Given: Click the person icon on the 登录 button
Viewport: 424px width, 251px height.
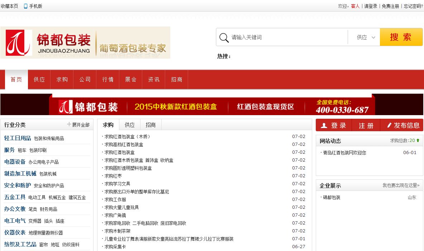Looking at the screenshot, I should 325,125.
